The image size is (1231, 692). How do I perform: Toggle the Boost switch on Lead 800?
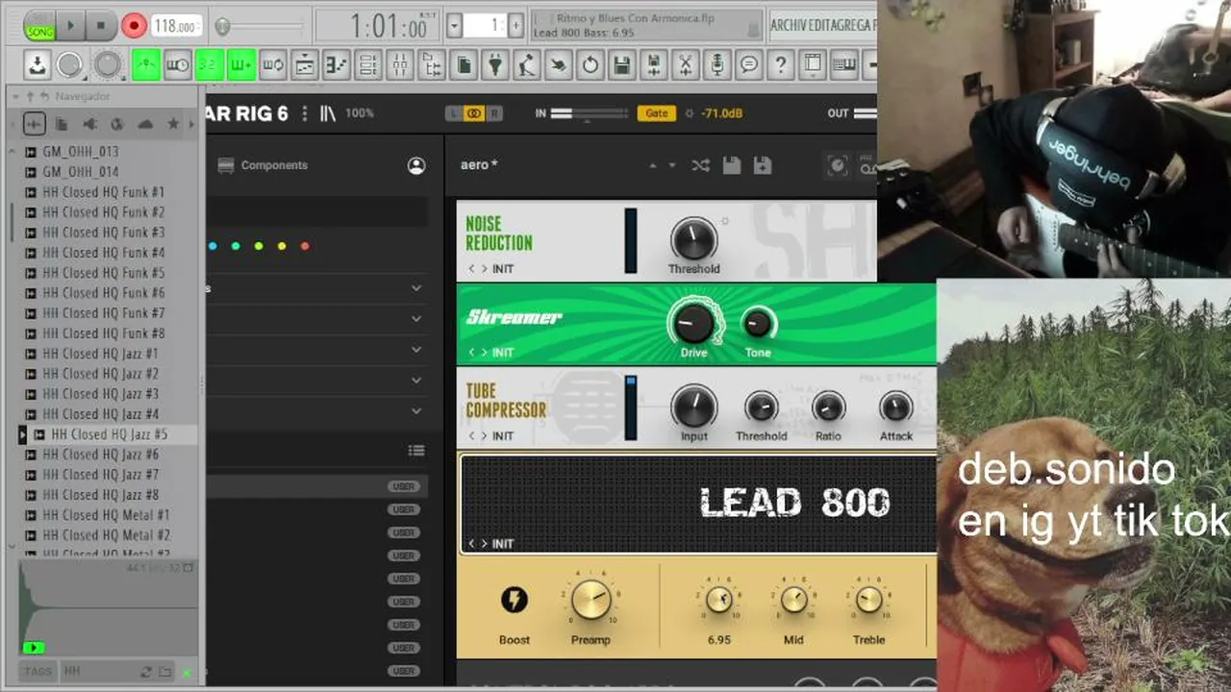click(x=515, y=601)
